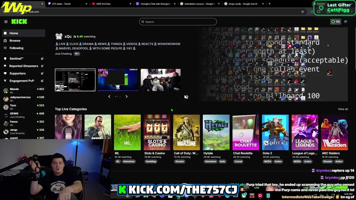Image resolution: width=356 pixels, height=200 pixels.
Task: Open the Call of Duty Warzone card
Action: click(x=186, y=132)
